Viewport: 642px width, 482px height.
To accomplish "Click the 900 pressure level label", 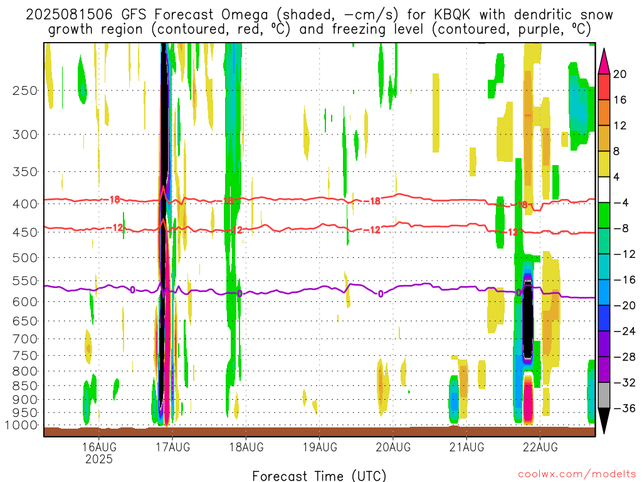I will point(24,400).
